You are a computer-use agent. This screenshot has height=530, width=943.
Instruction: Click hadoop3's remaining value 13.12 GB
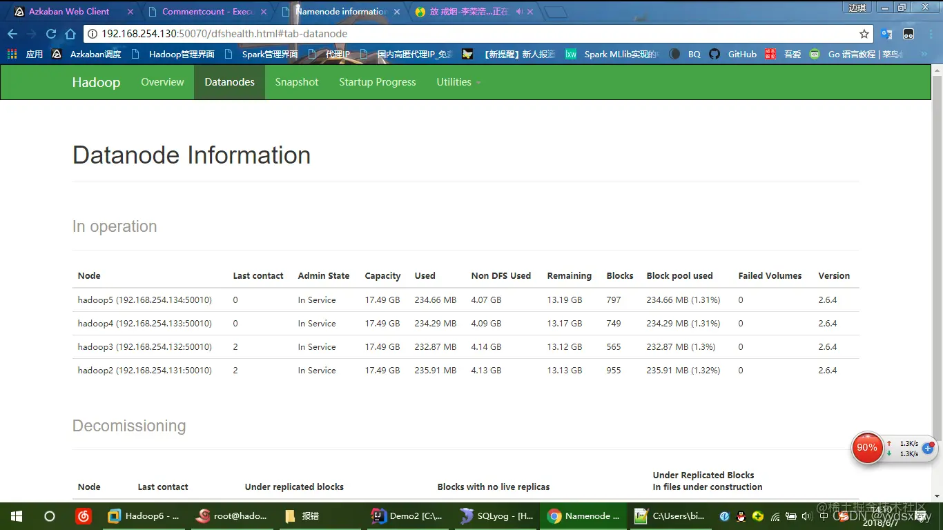pyautogui.click(x=565, y=347)
